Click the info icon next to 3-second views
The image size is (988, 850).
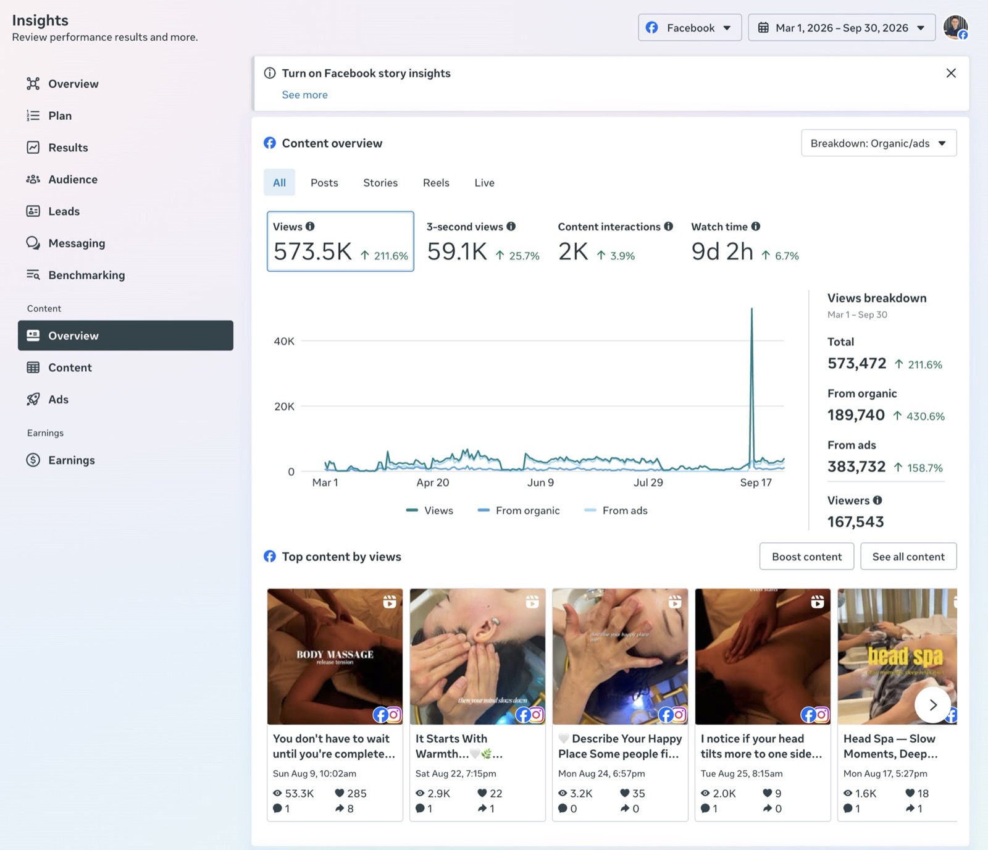click(511, 226)
